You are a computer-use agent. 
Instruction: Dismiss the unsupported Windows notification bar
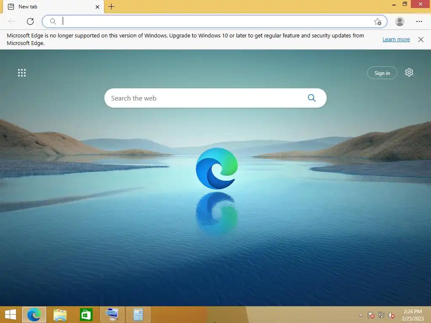(x=421, y=40)
